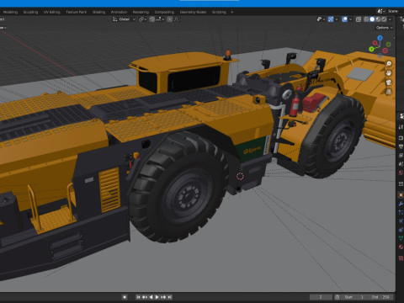Click the End frame field showing 250
This screenshot has width=404, height=303.
380,297
